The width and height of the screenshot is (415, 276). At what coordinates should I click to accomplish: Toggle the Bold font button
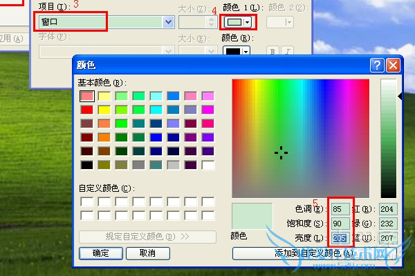coord(273,50)
